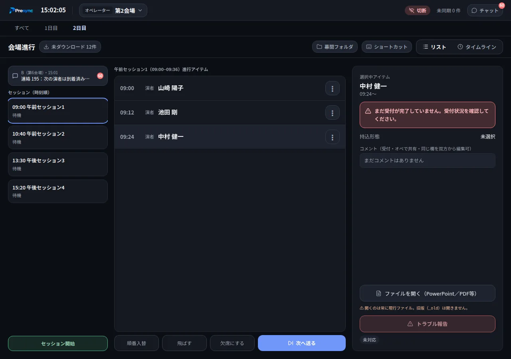This screenshot has height=359, width=511.
Task: Select the 09:12 池田 剛 row
Action: point(230,112)
